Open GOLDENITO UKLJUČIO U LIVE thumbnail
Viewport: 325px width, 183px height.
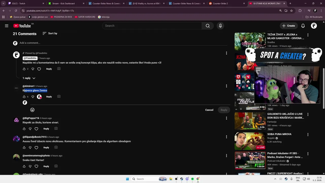pos(250,121)
